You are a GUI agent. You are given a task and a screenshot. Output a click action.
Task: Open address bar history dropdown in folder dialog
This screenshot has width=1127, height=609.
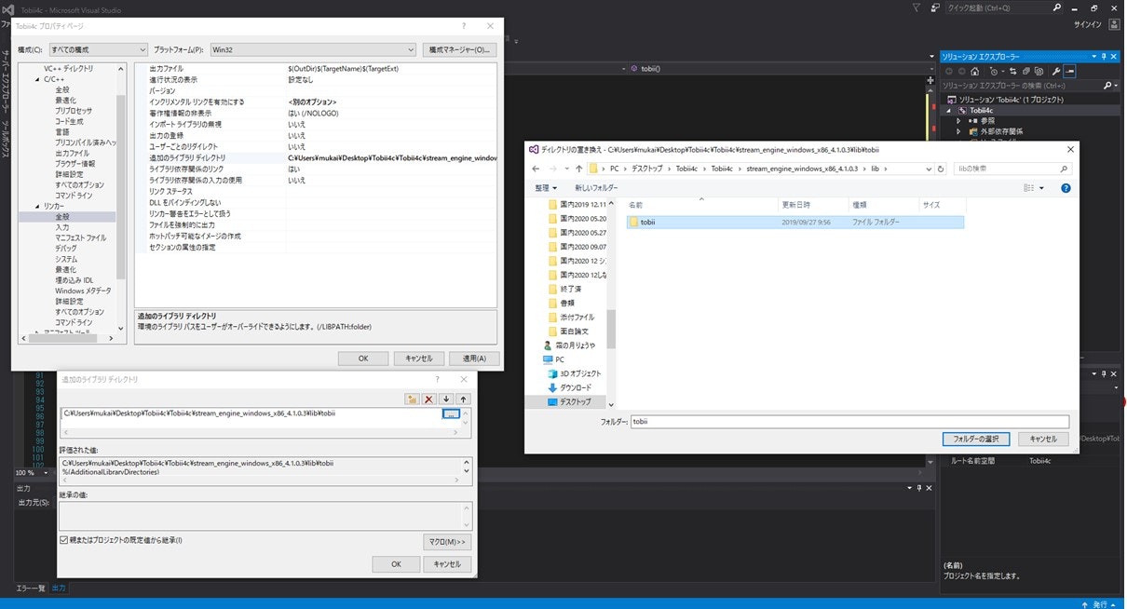tap(928, 169)
